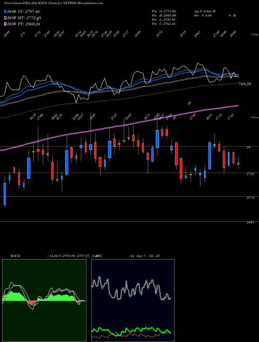Click the last small red candlestick
259x342 pixels.
point(238,164)
